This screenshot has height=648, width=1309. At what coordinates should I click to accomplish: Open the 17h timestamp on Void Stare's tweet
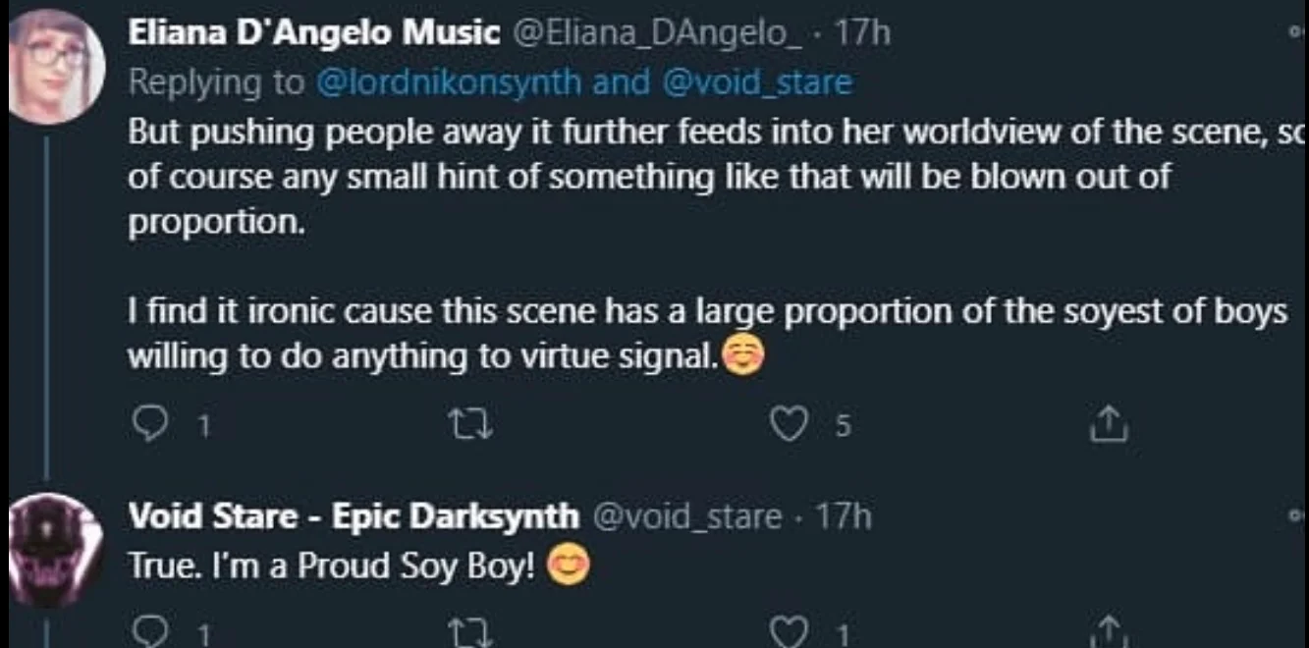click(843, 516)
